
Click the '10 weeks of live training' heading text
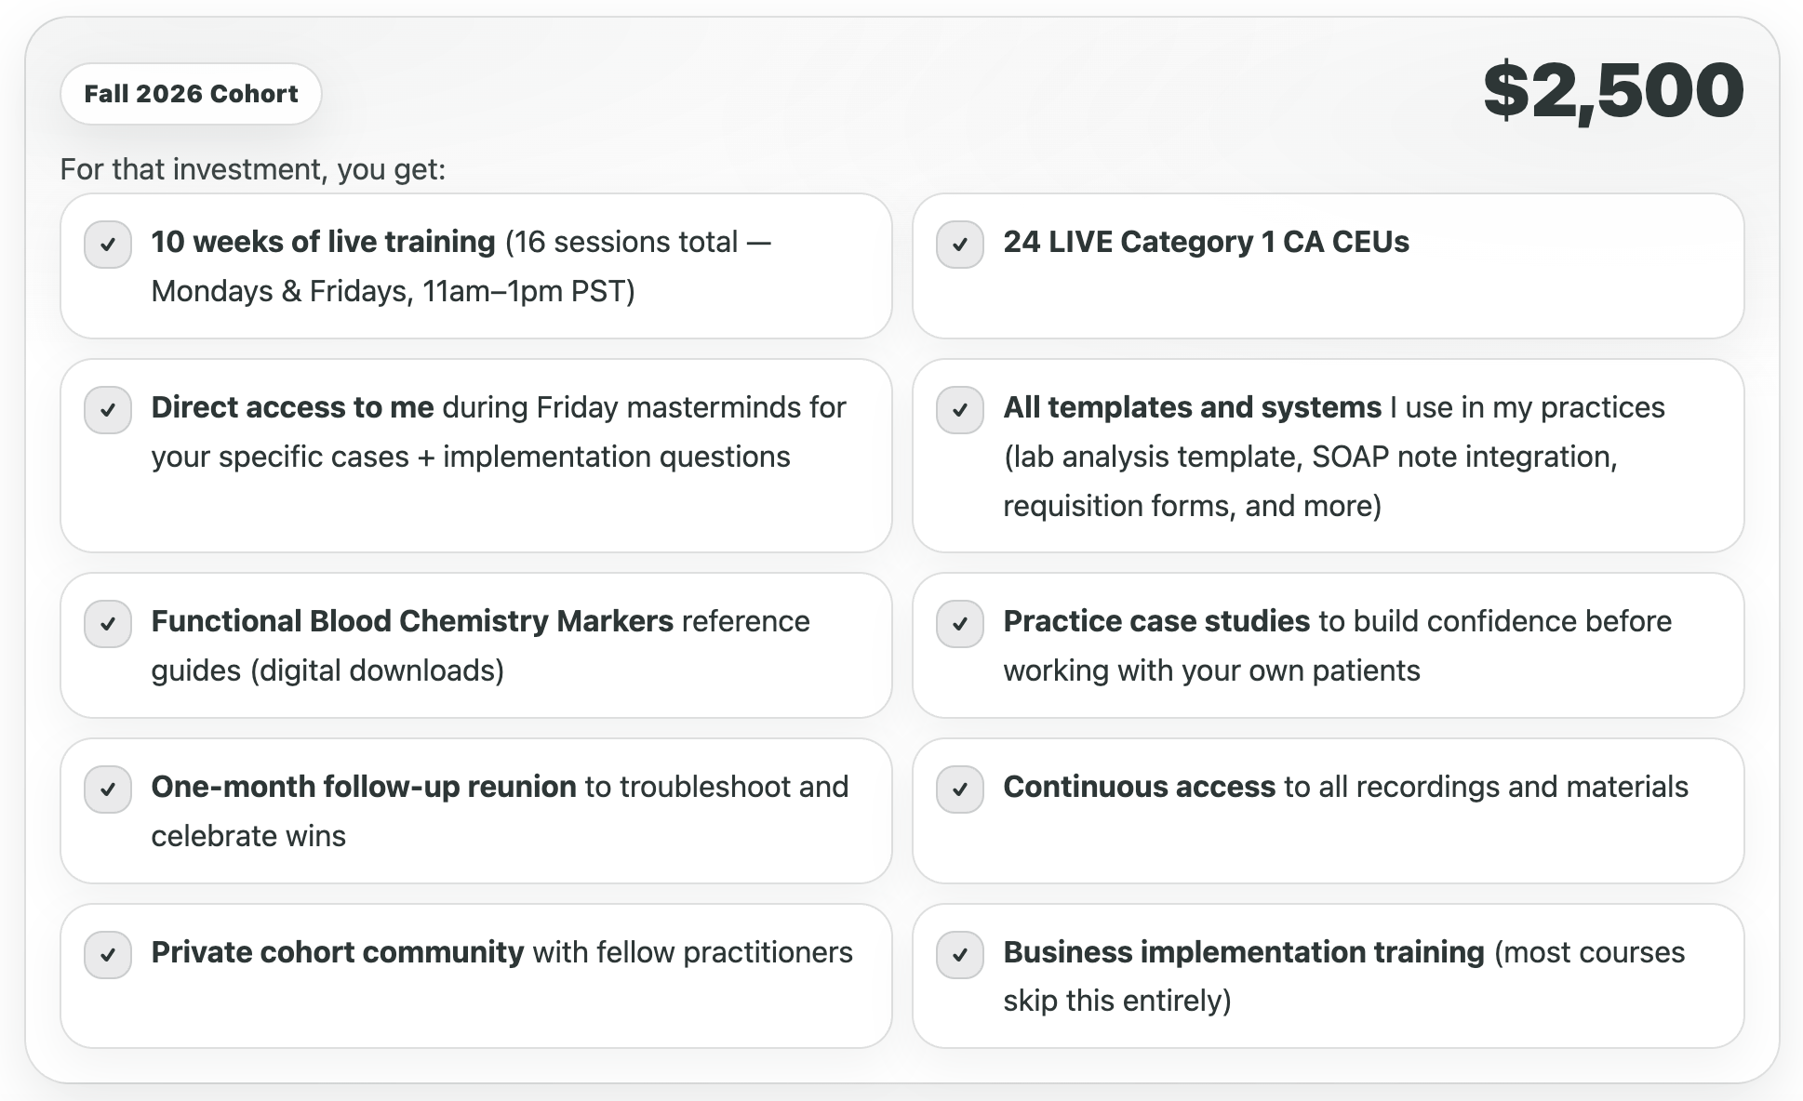click(x=323, y=242)
